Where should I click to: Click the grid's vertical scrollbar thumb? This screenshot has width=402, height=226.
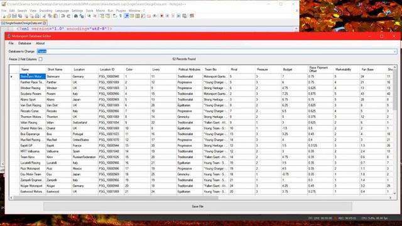pyautogui.click(x=394, y=90)
